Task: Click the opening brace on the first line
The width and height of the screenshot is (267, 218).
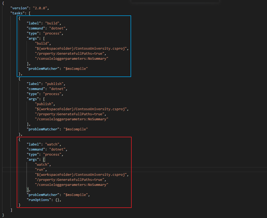Action: pos(3,3)
